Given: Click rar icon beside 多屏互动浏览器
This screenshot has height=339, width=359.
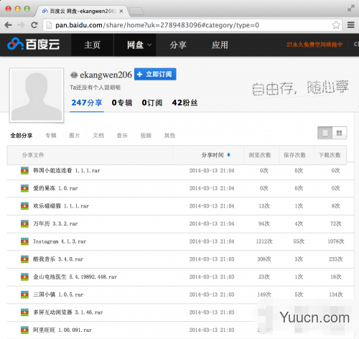Looking at the screenshot, I should pyautogui.click(x=24, y=312).
